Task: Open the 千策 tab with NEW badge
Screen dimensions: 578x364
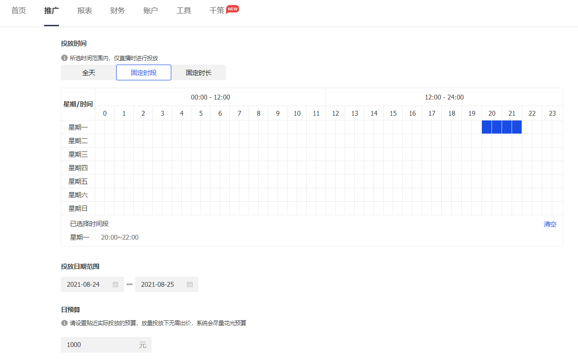Action: point(224,10)
